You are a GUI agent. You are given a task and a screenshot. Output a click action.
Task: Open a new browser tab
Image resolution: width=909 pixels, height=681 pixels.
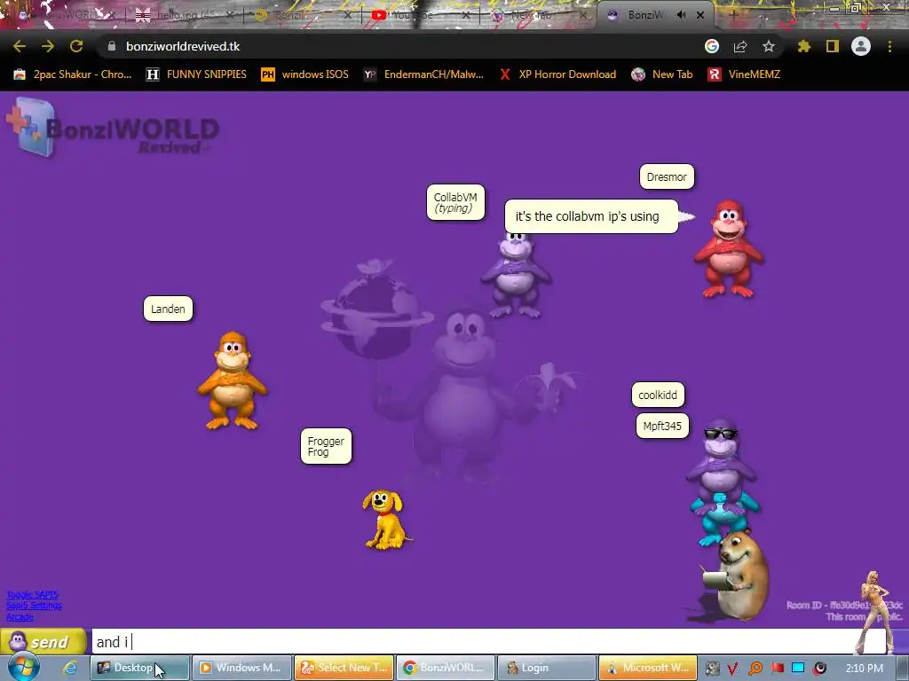pyautogui.click(x=732, y=15)
